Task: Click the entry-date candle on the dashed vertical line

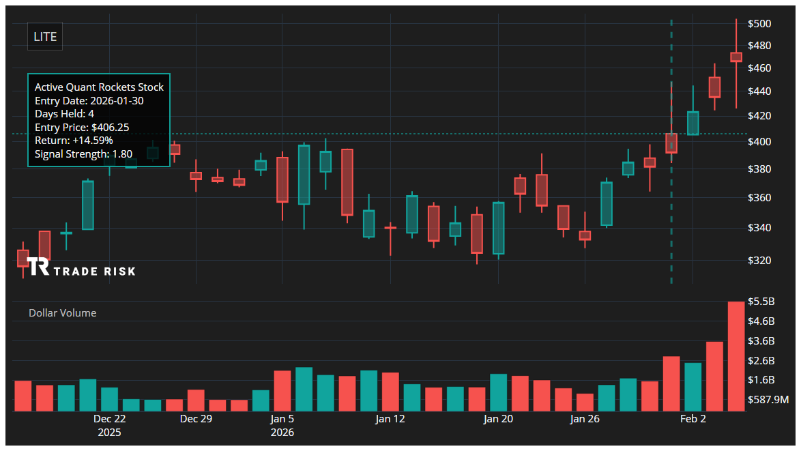Action: [671, 143]
